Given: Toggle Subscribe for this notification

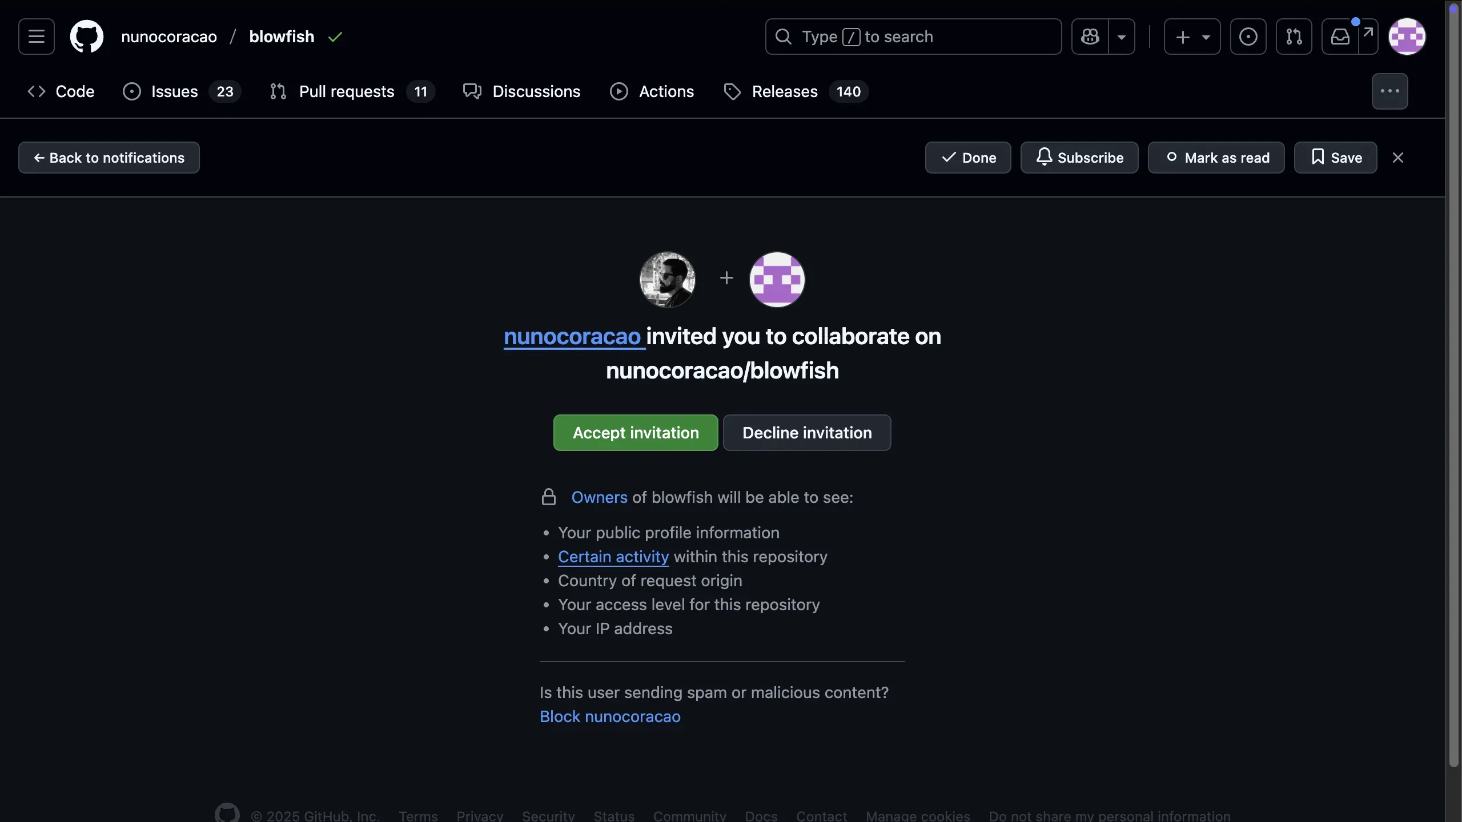Looking at the screenshot, I should point(1079,158).
